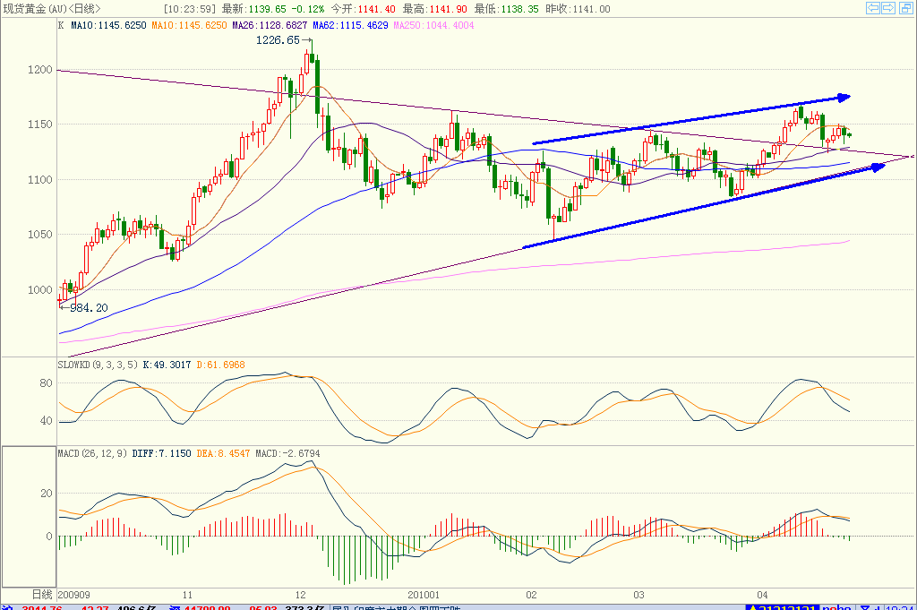917x610 pixels.
Task: Click the 201001 date axis label
Action: [424, 595]
